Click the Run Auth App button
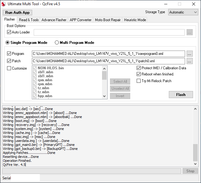Viewport: 201px width, 183px height. (17, 13)
